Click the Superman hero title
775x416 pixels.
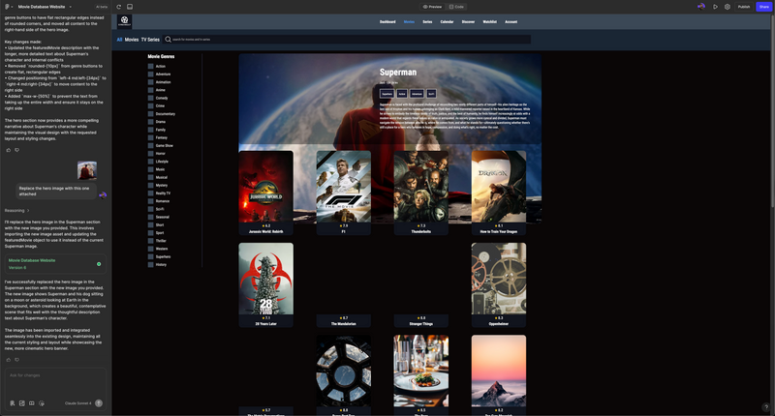tap(398, 72)
